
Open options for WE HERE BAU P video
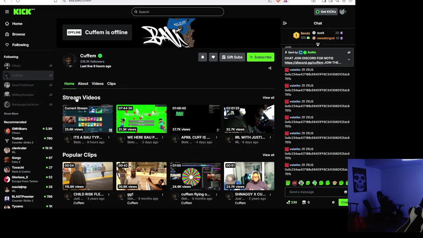click(x=163, y=138)
